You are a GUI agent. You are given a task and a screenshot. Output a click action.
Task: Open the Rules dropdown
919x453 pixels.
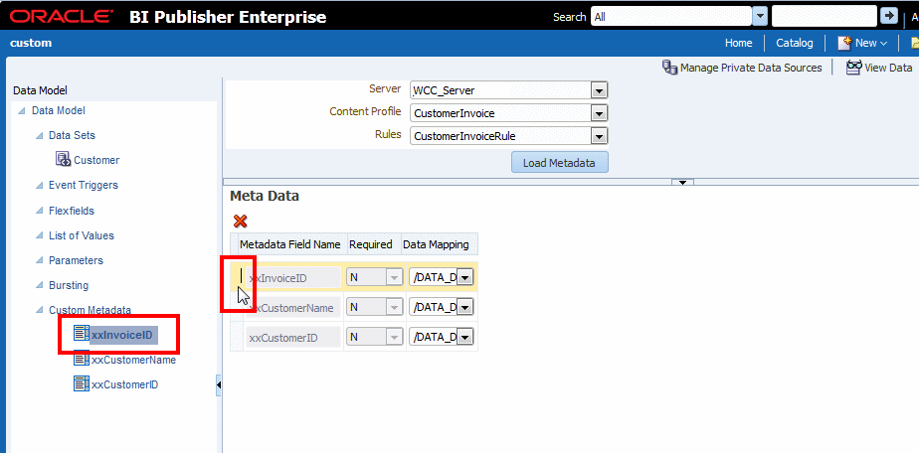click(x=599, y=136)
